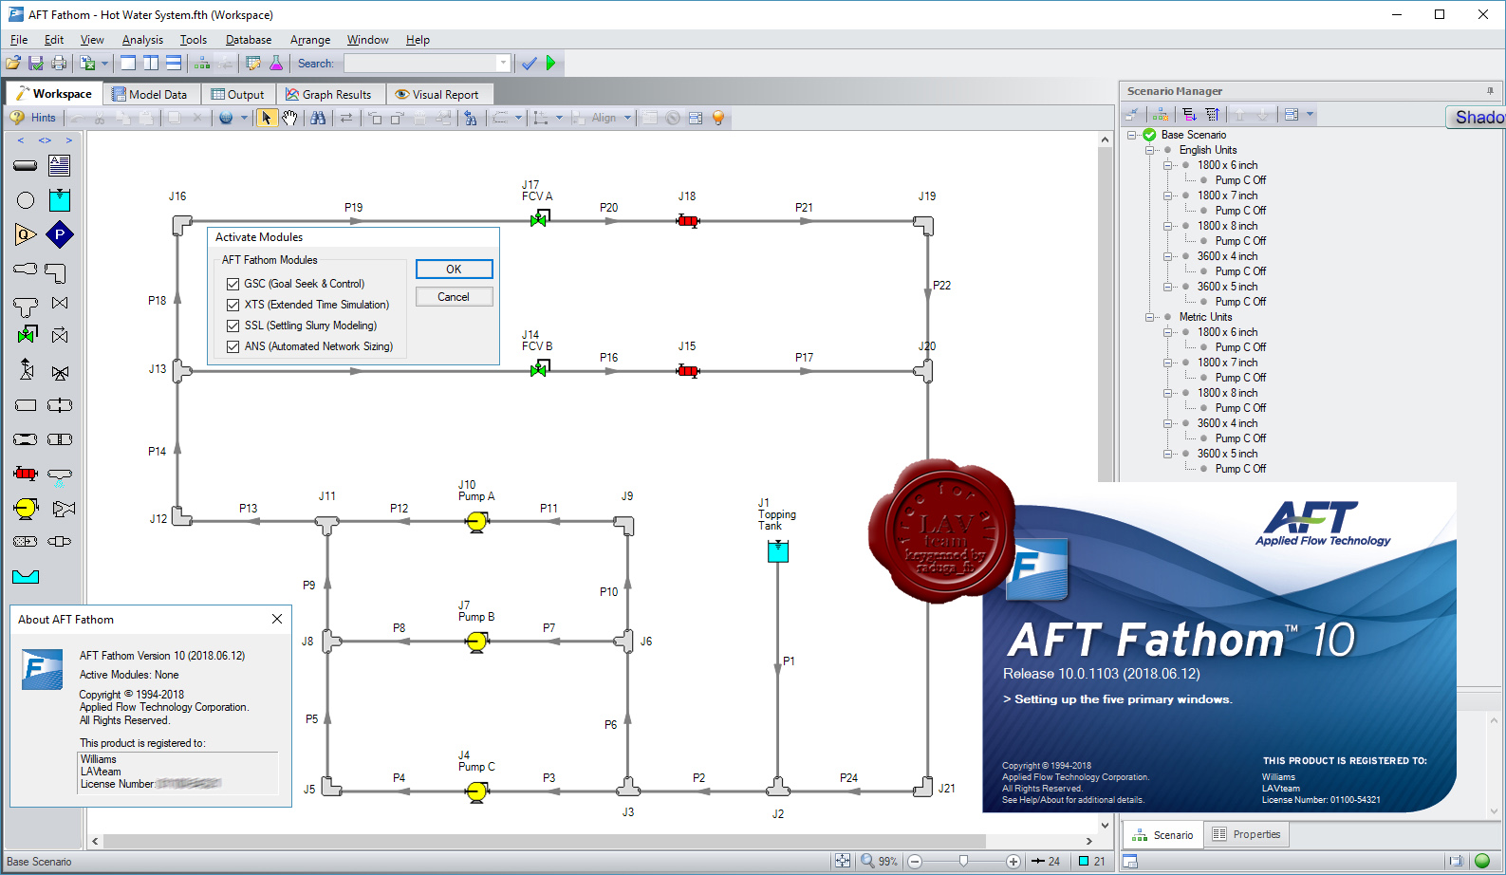Collapse the last 3600 x 5 inch node

tap(1168, 454)
